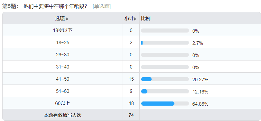Click the 51~60 option label
The image size is (261, 121).
point(62,91)
